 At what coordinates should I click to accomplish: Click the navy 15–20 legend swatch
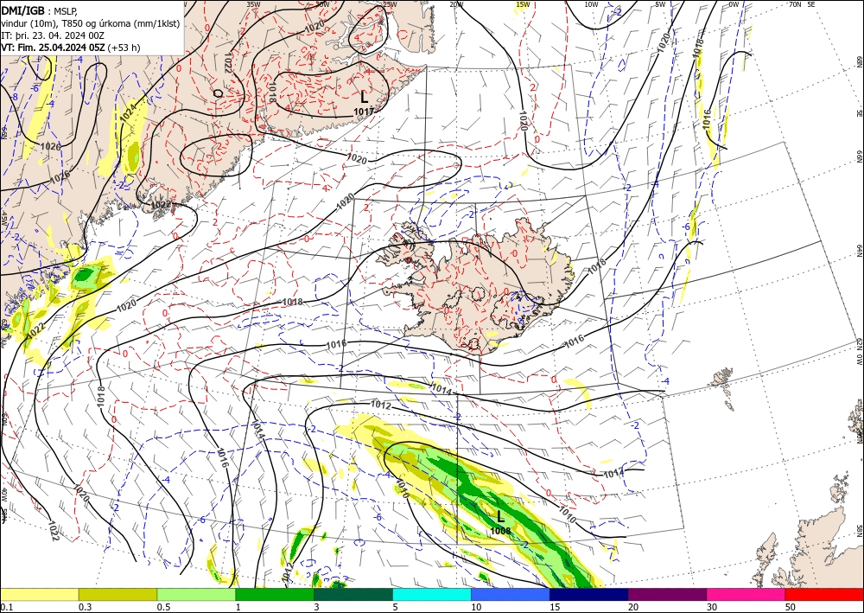[x=588, y=594]
